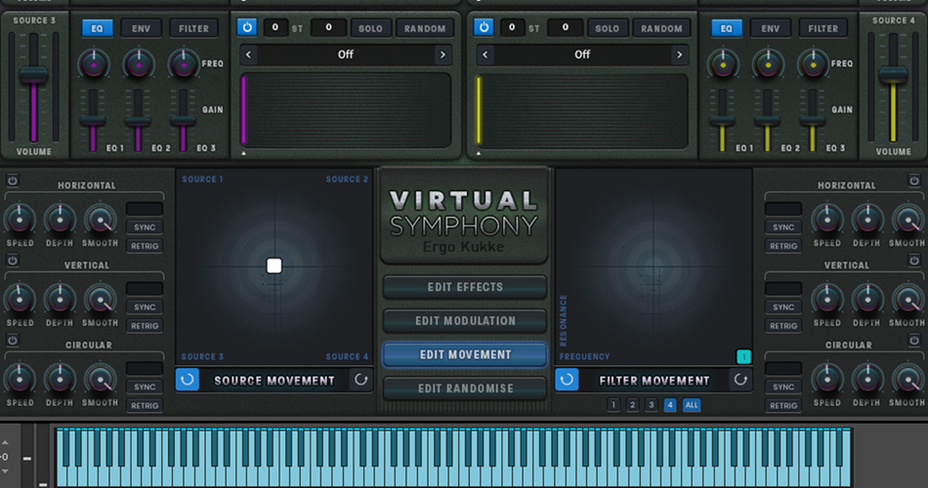Click right Circular SMOOTH knob
Image resolution: width=928 pixels, height=488 pixels.
click(907, 379)
